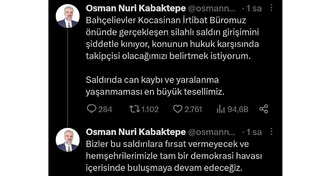Open Osman Nuri Kabaktepe's name on the first tweet
Viewport: 333px width, 176px height.
click(135, 9)
